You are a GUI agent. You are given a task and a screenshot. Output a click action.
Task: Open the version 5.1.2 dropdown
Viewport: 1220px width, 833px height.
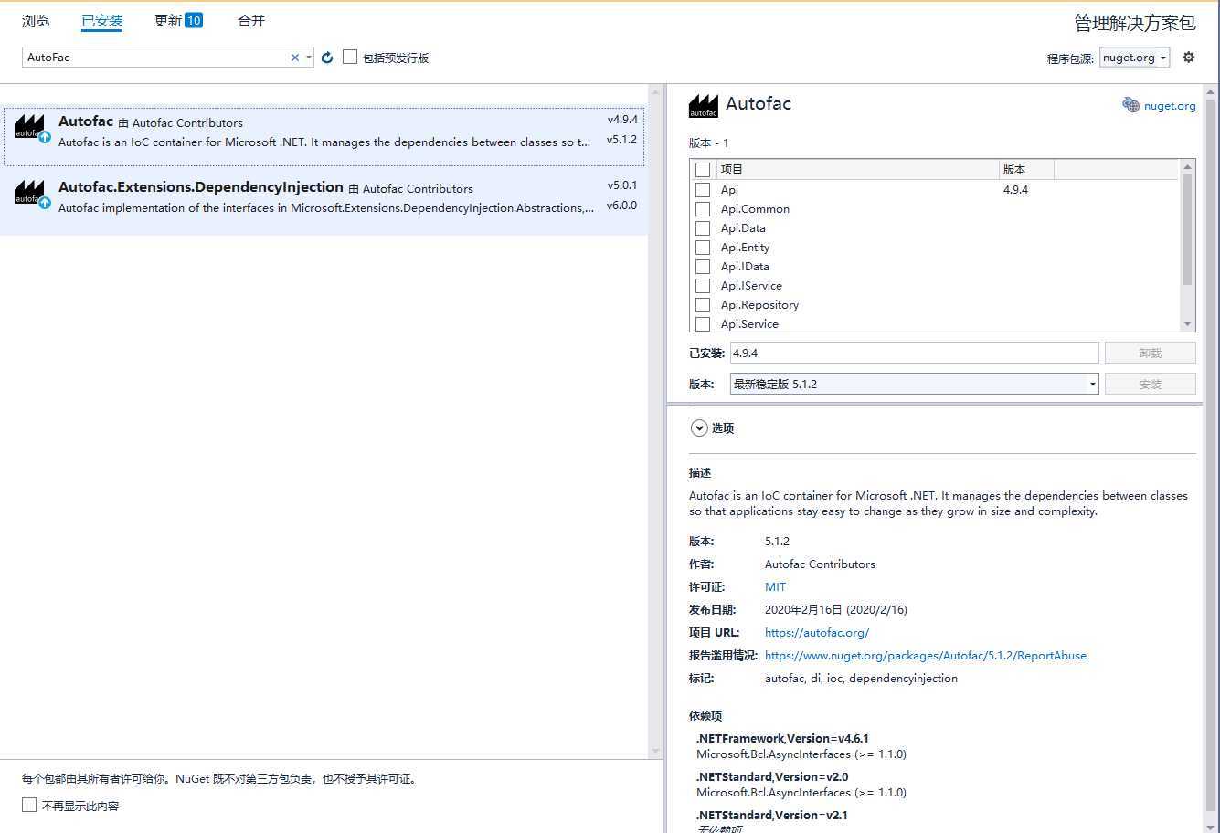914,384
